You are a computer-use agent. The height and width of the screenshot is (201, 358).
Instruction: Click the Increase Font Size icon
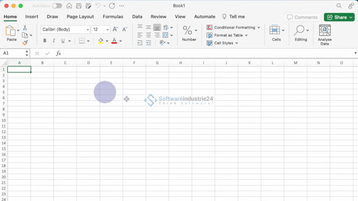point(115,29)
